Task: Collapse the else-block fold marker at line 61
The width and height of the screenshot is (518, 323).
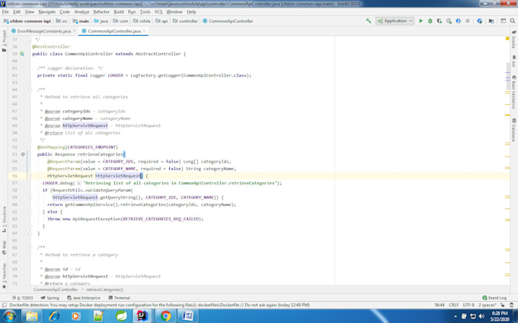Action: click(x=30, y=211)
